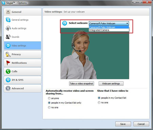
Task: Click the blue IM & SMS bubble icon
Action: point(8,80)
